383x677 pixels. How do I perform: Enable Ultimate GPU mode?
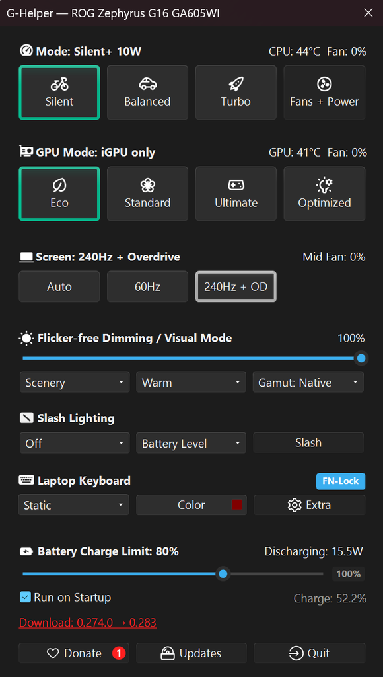tap(236, 194)
